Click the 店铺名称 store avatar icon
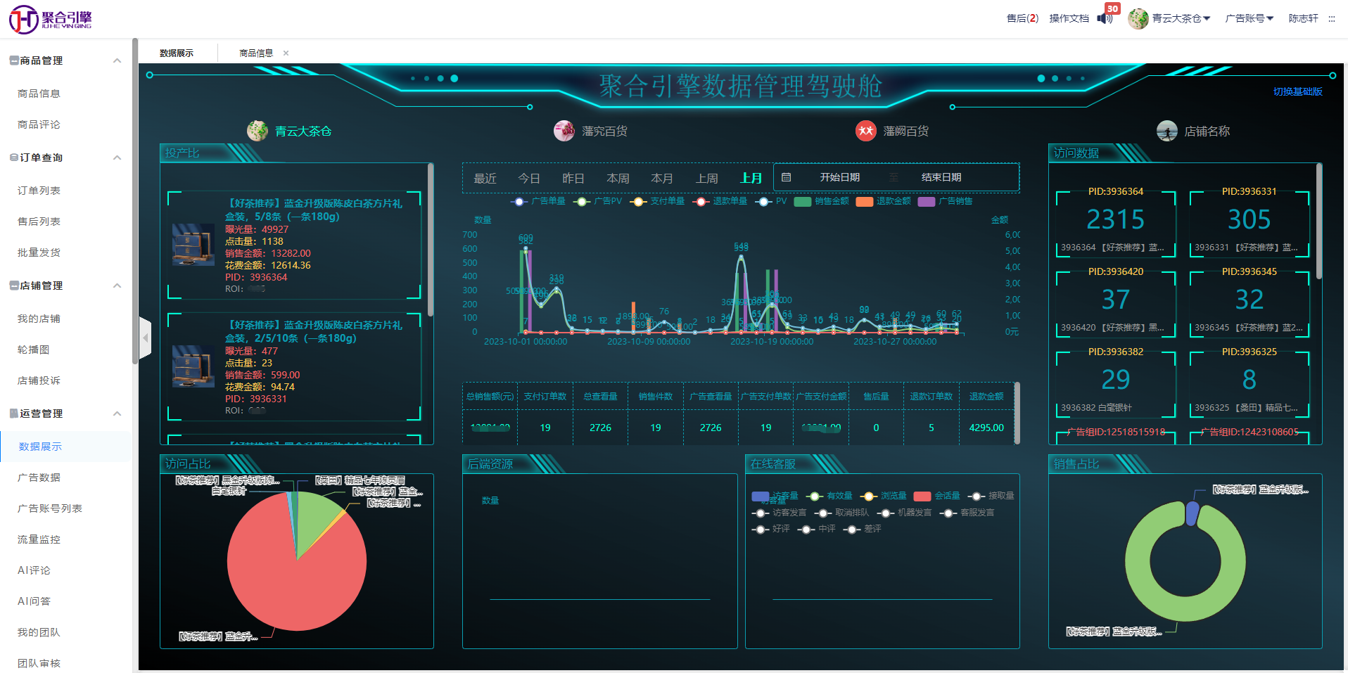The image size is (1348, 673). point(1166,131)
